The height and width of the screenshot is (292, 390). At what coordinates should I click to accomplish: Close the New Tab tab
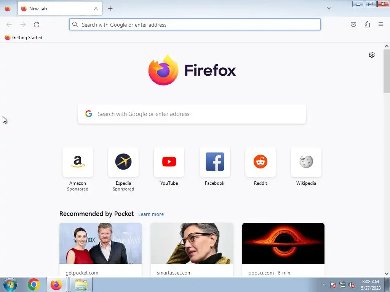(x=96, y=9)
